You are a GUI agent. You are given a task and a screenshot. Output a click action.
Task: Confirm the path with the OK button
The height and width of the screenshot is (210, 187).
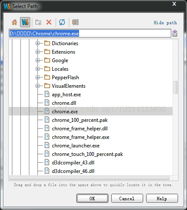coord(92,198)
